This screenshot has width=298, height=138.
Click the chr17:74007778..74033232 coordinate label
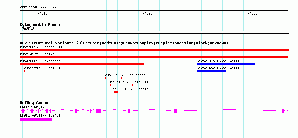point(44,7)
